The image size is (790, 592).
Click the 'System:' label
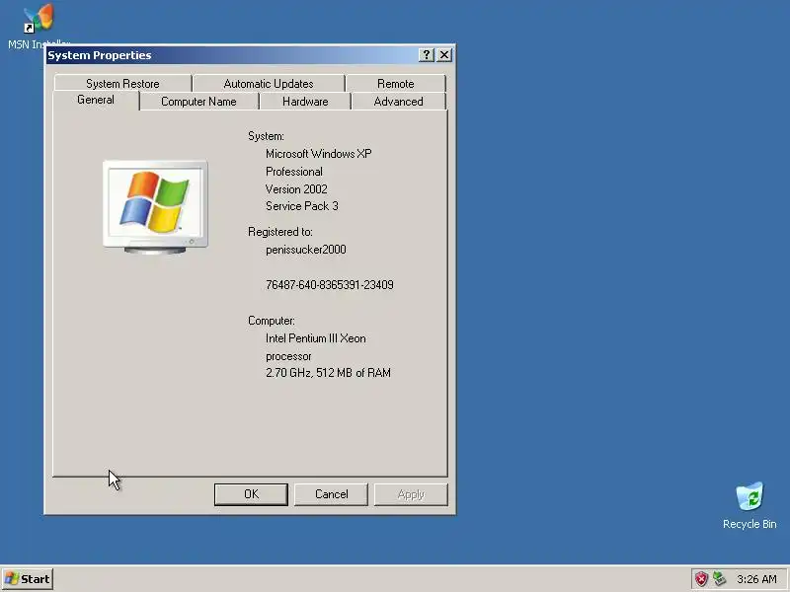click(266, 136)
